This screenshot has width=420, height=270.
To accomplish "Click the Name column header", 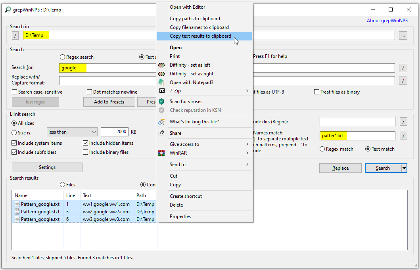I will point(38,195).
